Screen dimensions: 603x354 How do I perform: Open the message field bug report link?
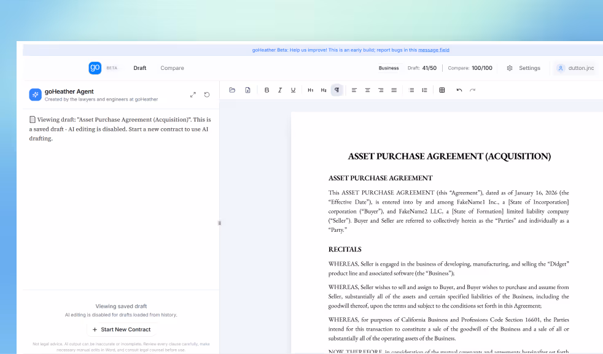click(x=434, y=50)
